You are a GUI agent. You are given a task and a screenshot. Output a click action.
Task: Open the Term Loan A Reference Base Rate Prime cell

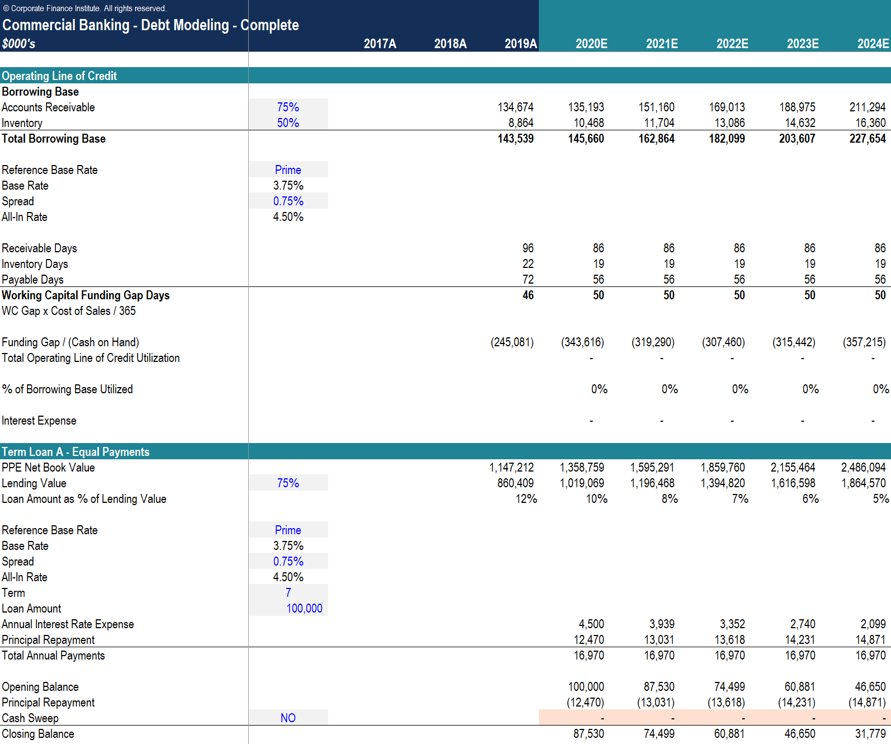288,530
